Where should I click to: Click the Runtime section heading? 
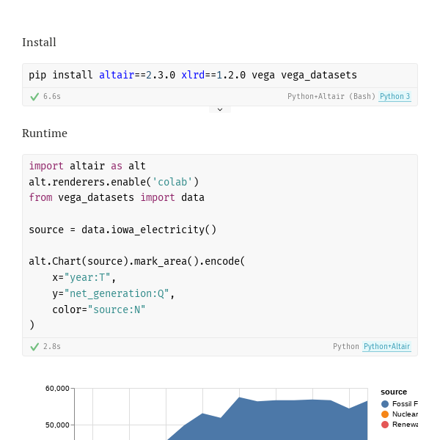pos(45,133)
